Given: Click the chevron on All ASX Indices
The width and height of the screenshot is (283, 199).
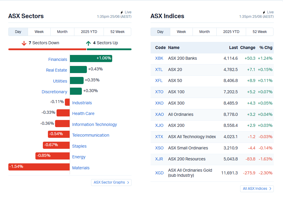Looking at the screenshot, I should tap(271, 189).
